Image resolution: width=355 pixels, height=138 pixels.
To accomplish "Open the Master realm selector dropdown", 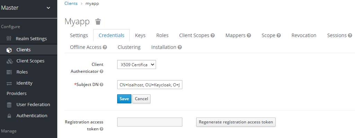I will [x=26, y=8].
